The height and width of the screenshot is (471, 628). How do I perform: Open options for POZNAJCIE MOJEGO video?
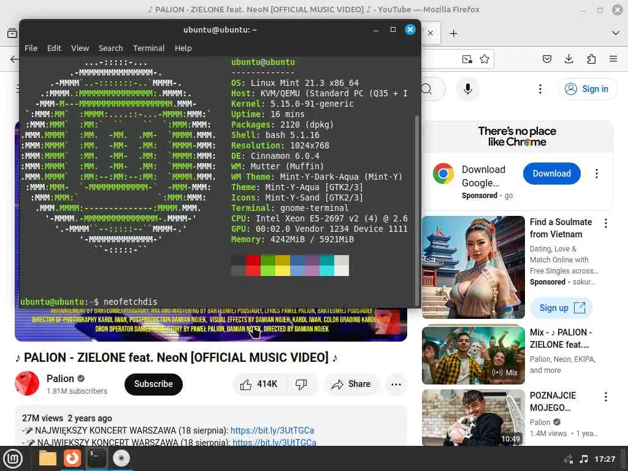(x=605, y=397)
